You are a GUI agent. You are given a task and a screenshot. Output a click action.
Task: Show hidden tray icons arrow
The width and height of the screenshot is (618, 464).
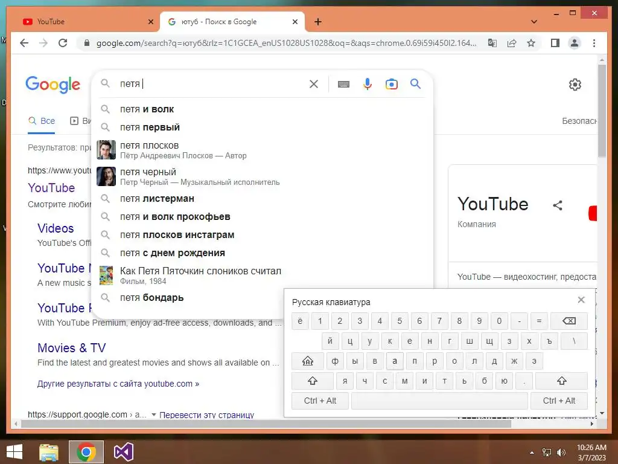532,452
